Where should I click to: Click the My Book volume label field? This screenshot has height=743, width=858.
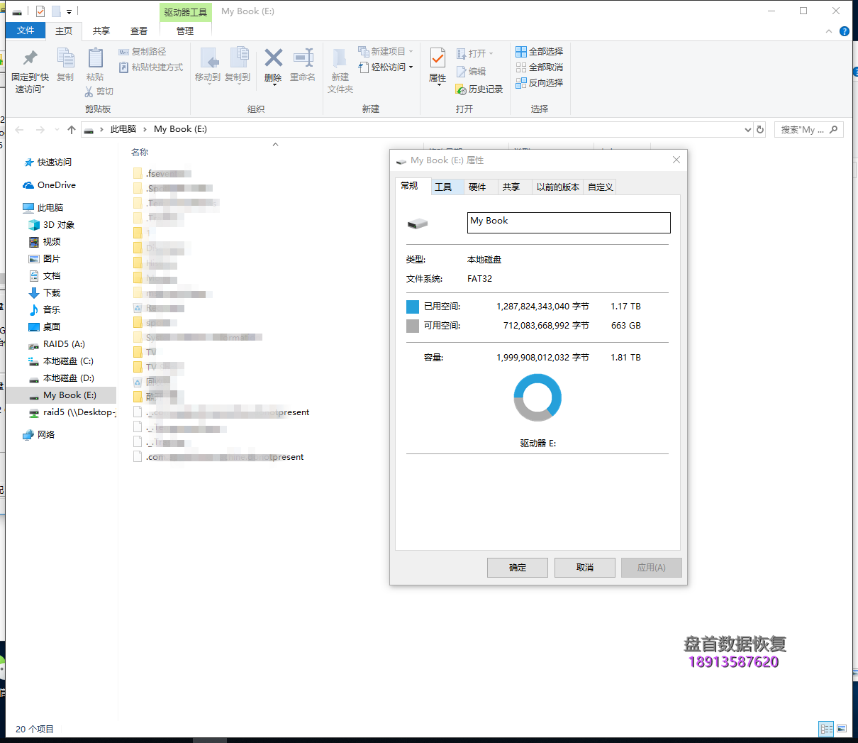tap(568, 222)
